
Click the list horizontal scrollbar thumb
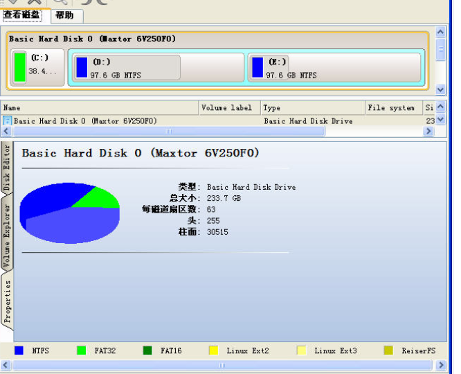(169, 131)
